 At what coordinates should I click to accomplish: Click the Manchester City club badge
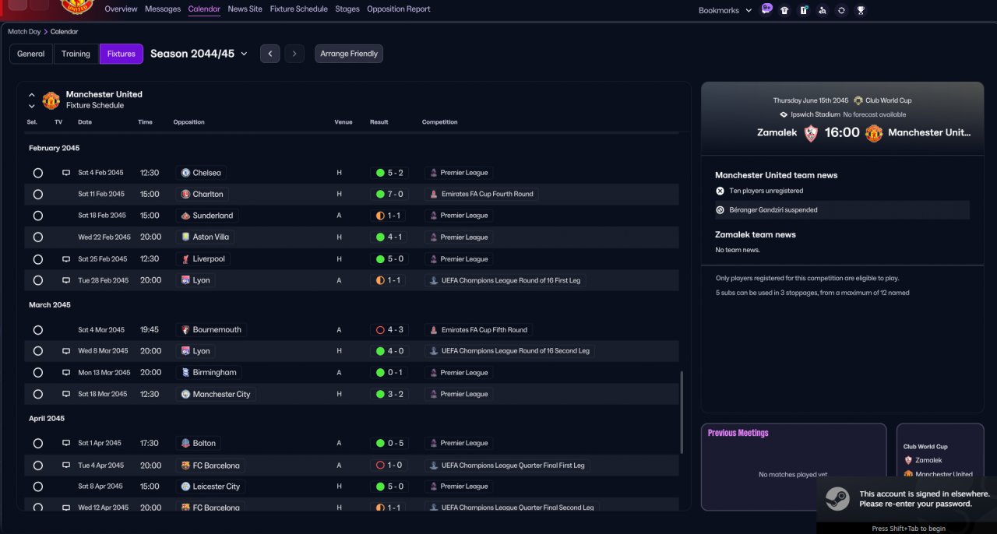click(x=185, y=395)
